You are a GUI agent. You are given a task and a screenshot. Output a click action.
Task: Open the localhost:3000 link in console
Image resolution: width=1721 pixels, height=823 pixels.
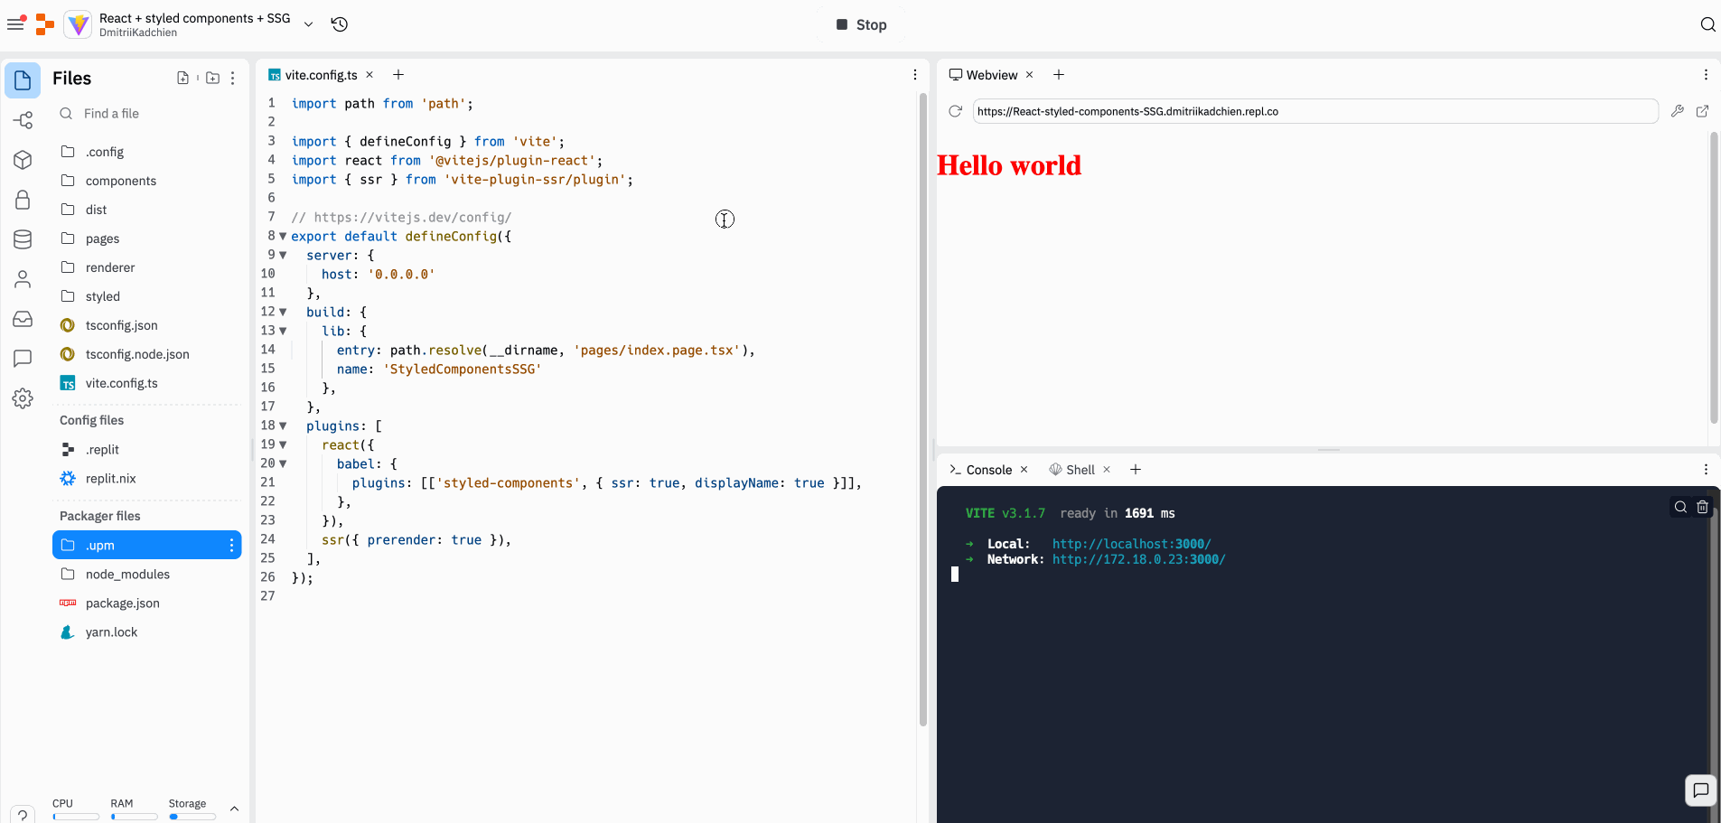(1131, 544)
